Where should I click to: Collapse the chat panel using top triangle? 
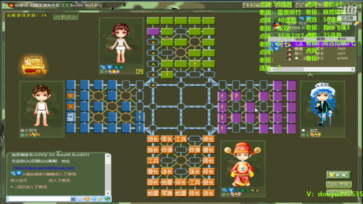(x=59, y=152)
